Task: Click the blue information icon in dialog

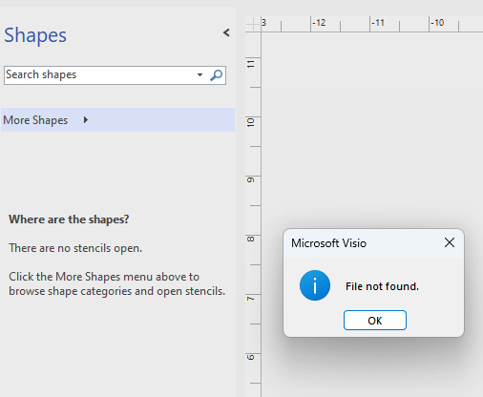Action: 315,285
